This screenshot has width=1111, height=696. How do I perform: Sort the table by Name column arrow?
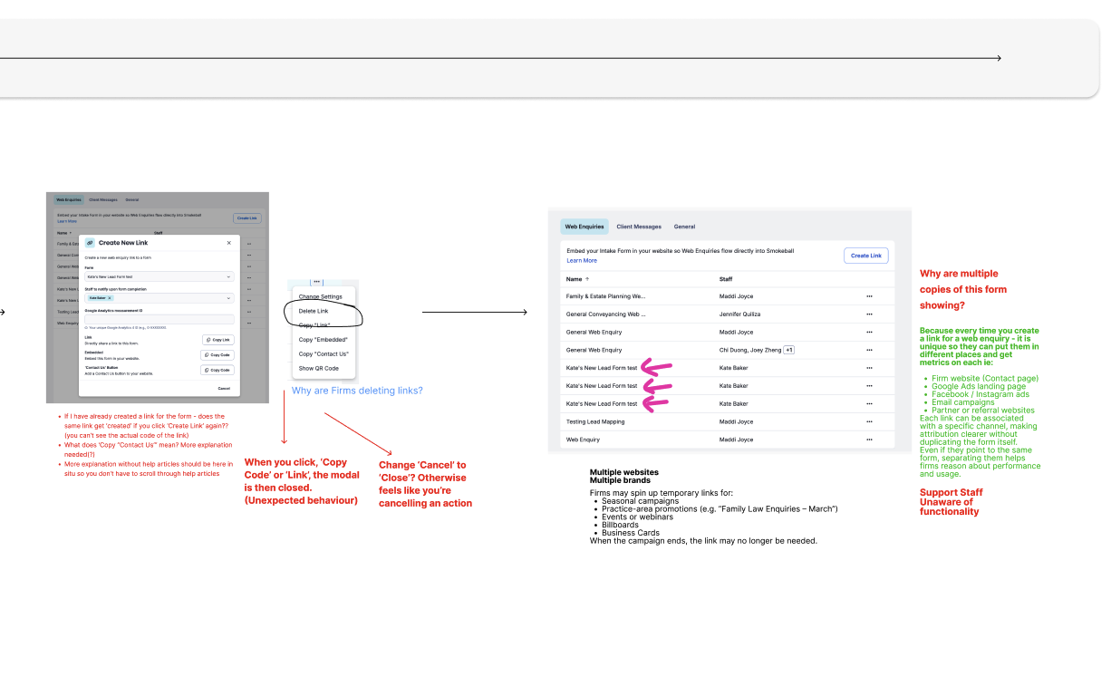tap(587, 279)
